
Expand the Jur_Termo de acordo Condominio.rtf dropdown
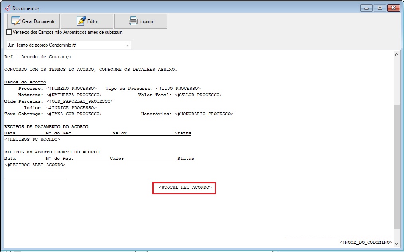pyautogui.click(x=128, y=45)
